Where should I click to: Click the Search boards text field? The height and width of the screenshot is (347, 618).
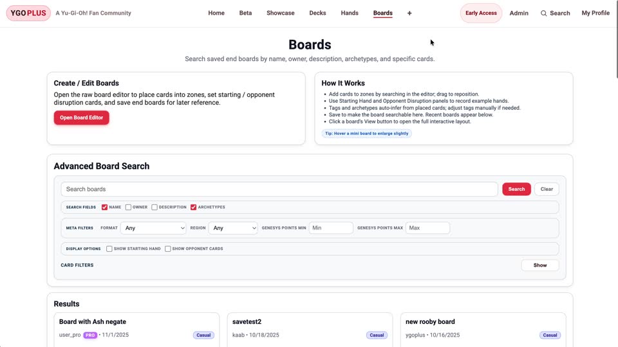tap(279, 189)
